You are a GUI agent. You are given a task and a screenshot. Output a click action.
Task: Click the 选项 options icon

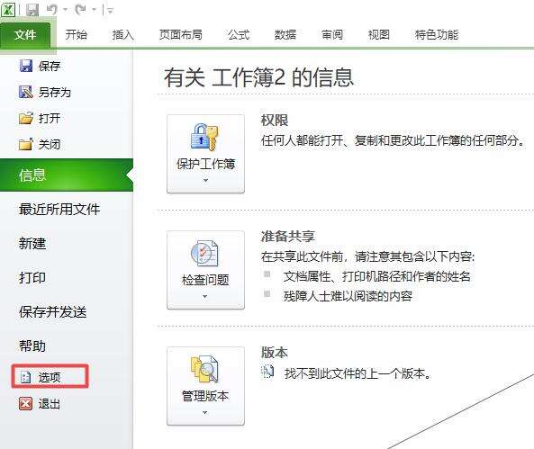(x=26, y=377)
